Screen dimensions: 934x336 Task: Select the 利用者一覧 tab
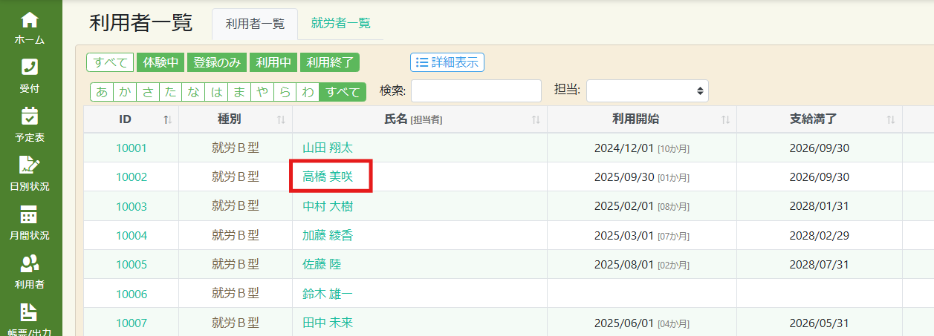coord(255,24)
